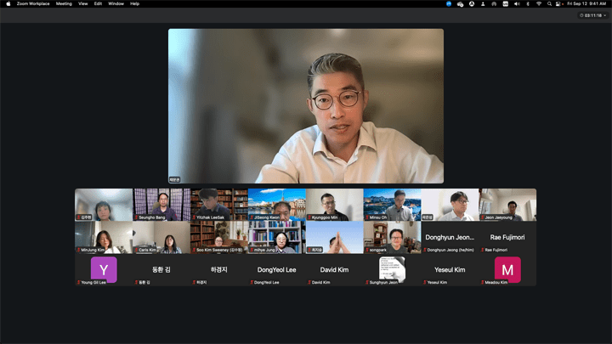Select the main speaker video
This screenshot has width=612, height=344.
click(305, 106)
